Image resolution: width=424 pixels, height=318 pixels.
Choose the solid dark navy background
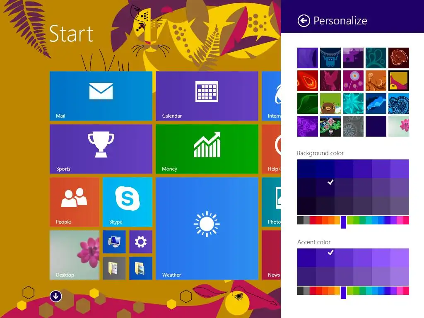(x=376, y=126)
